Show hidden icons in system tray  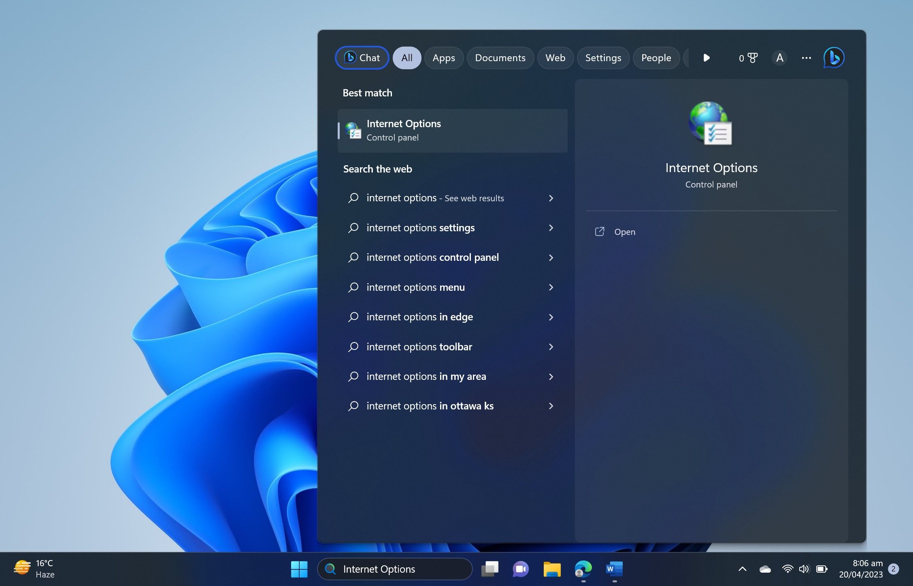click(742, 569)
